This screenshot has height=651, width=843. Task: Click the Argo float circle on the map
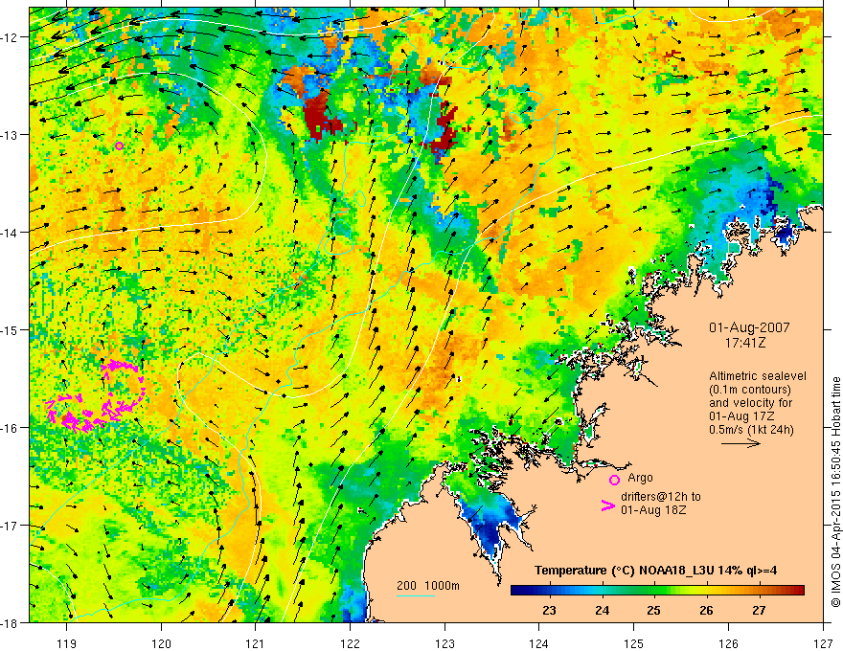click(x=119, y=146)
